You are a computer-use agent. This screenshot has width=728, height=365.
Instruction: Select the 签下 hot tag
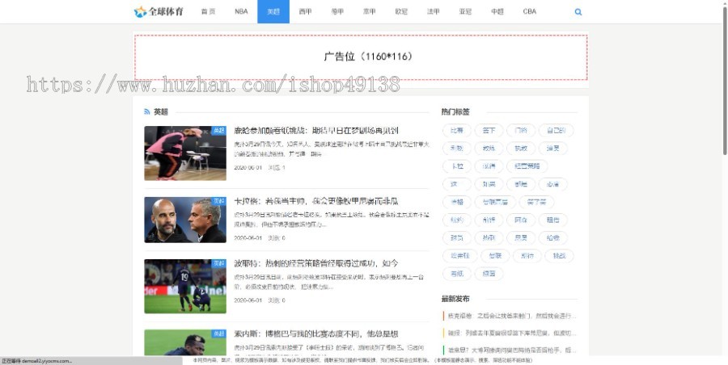(x=489, y=130)
